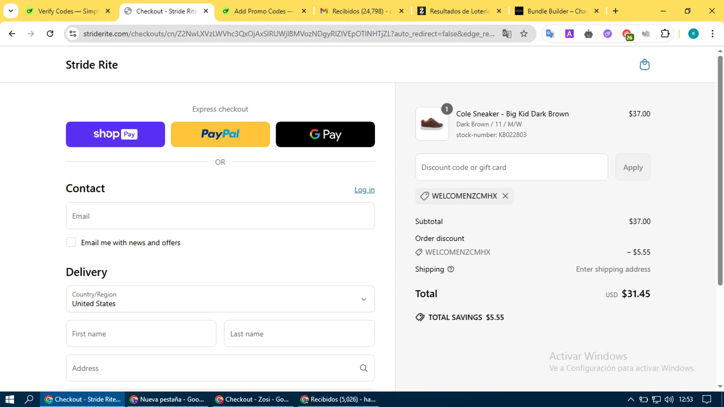
Task: Close the Checkout Stride Rite tab
Action: (x=206, y=11)
